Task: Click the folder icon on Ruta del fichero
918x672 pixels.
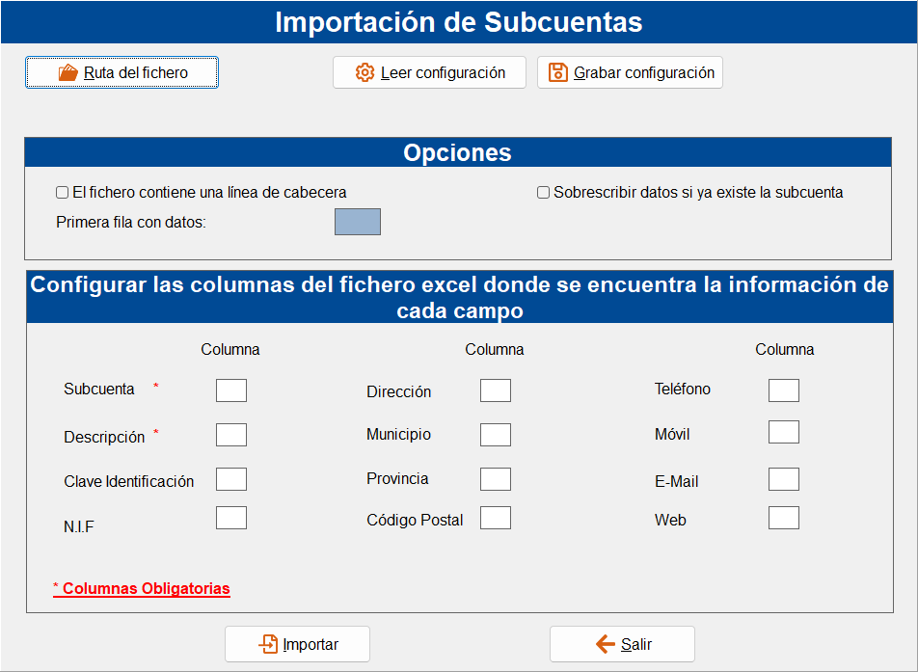Action: pos(67,72)
